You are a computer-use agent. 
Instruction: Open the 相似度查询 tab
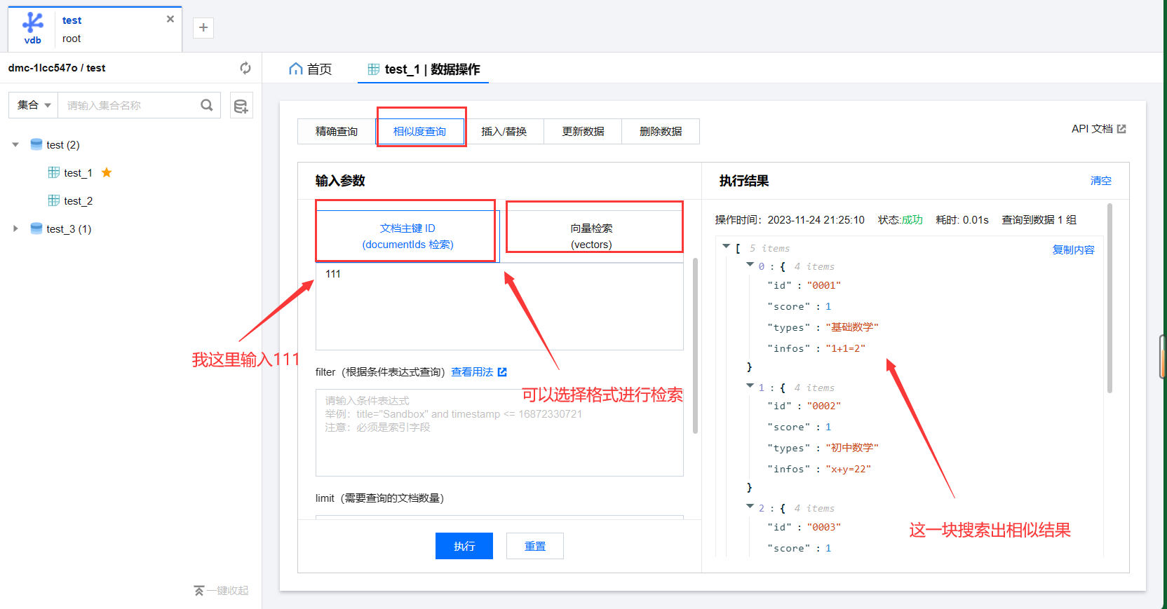pyautogui.click(x=419, y=131)
